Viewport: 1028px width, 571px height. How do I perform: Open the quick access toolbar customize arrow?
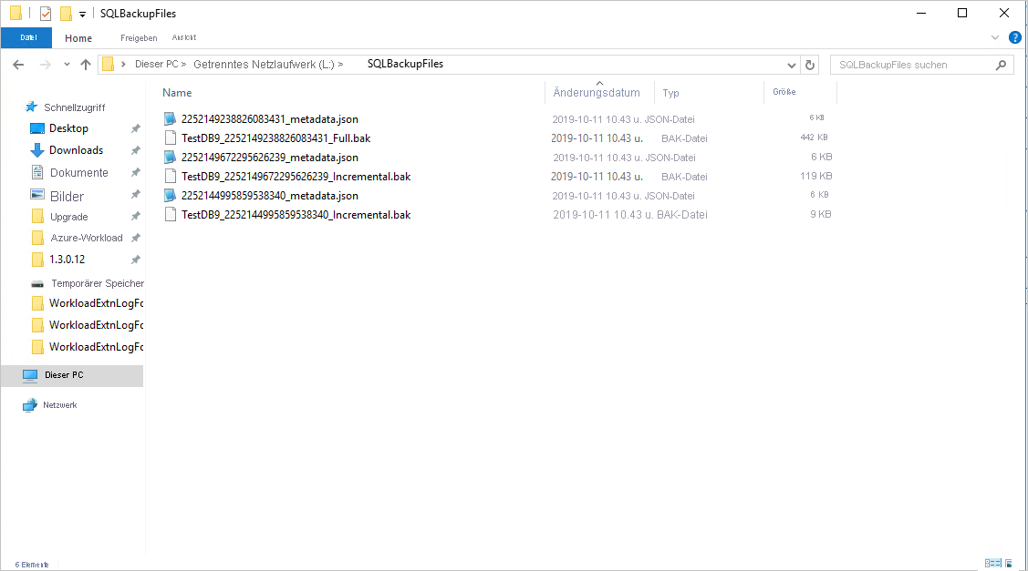click(83, 14)
